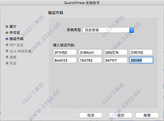Click the code field containing 7SX7R2

tap(90, 60)
